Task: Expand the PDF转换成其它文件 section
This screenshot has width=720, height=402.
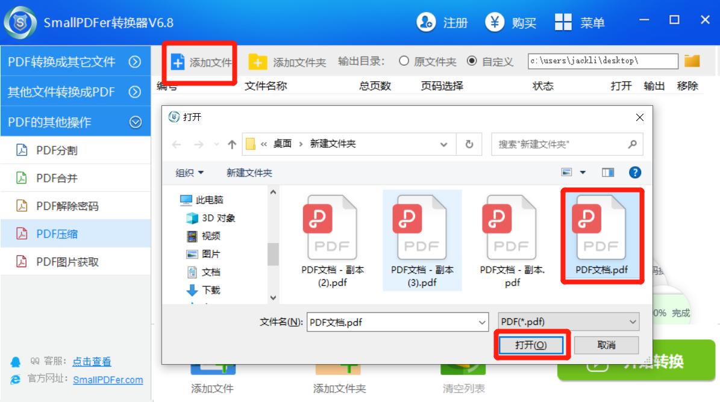Action: 75,61
